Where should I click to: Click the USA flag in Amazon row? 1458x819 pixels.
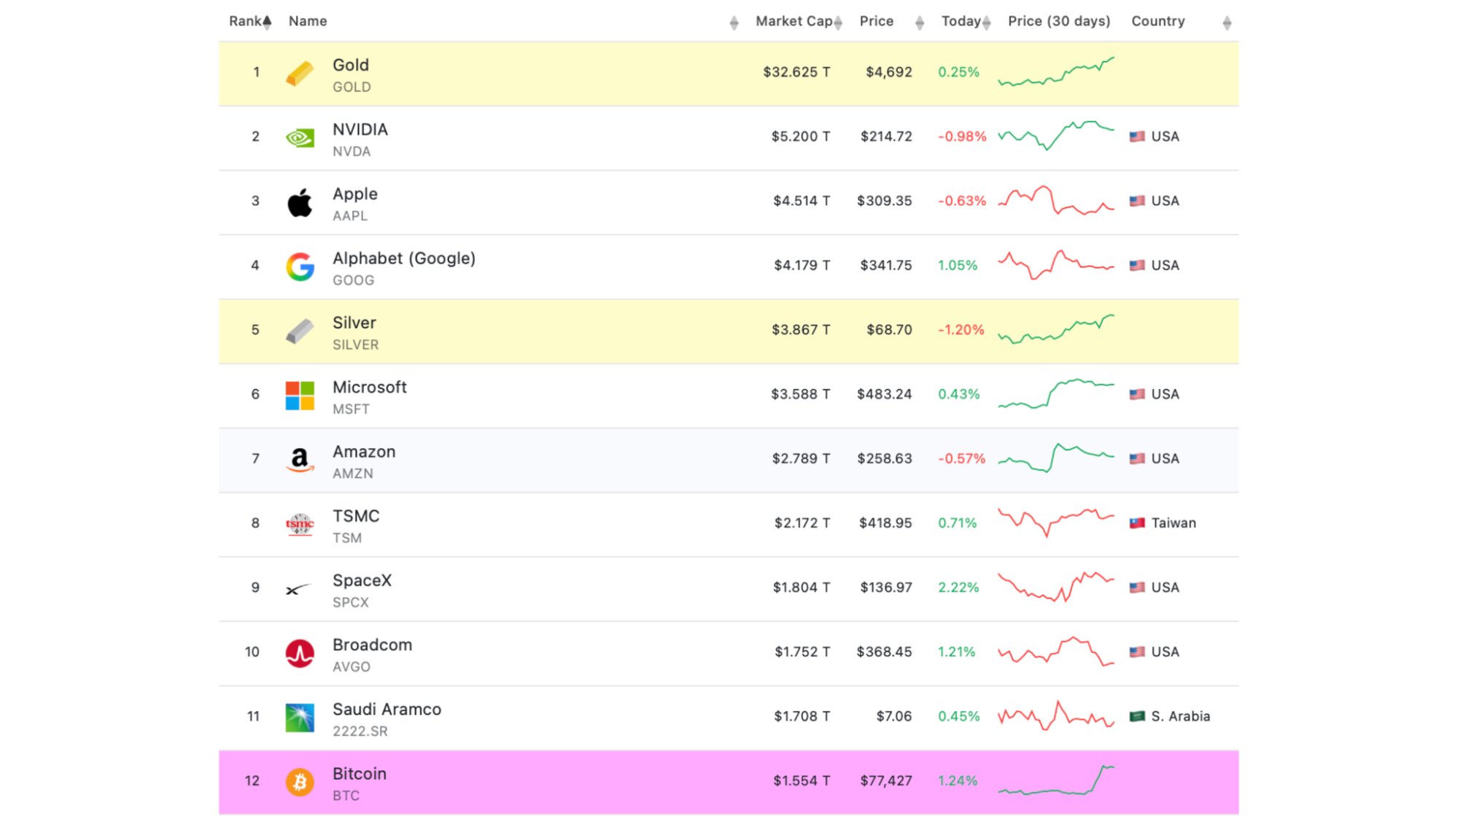[1136, 458]
